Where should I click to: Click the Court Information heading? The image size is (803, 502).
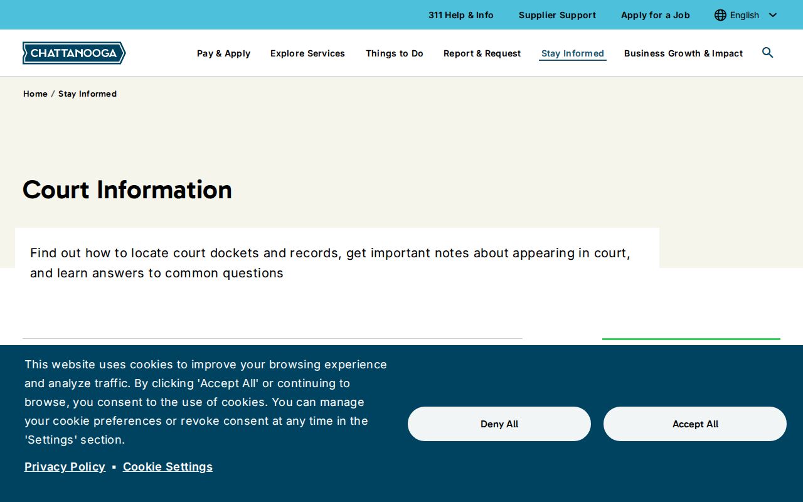pyautogui.click(x=127, y=190)
